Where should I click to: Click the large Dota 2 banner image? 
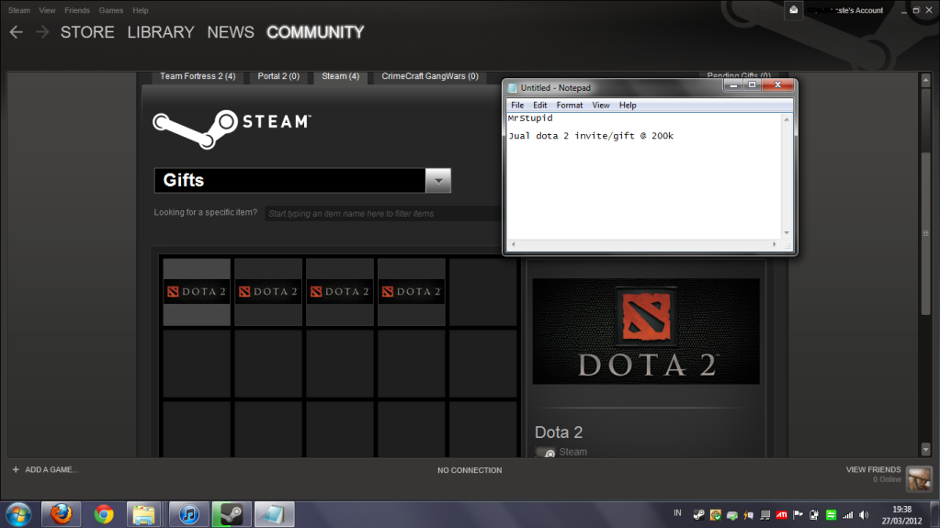click(x=646, y=331)
